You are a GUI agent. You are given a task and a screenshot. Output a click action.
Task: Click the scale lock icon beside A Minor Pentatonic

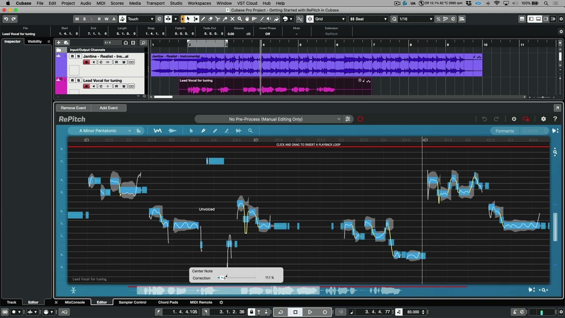139,131
